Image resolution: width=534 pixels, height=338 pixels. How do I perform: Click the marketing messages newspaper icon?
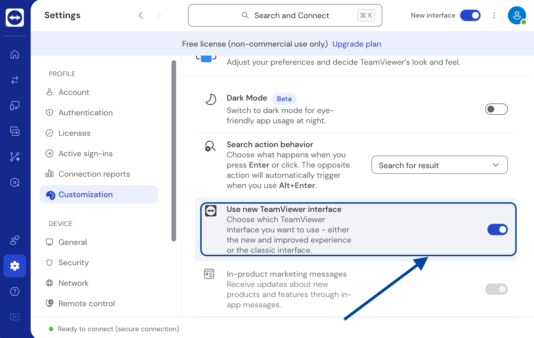coord(209,274)
